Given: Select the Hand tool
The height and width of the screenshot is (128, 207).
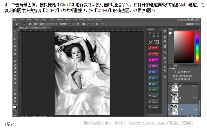Looking at the screenshot, I should pos(15,98).
